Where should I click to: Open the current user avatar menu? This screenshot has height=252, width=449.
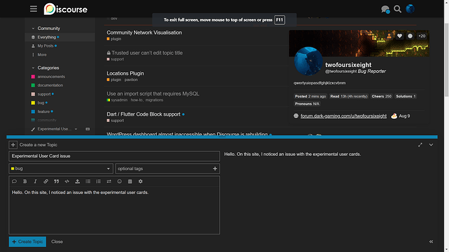coord(410,9)
